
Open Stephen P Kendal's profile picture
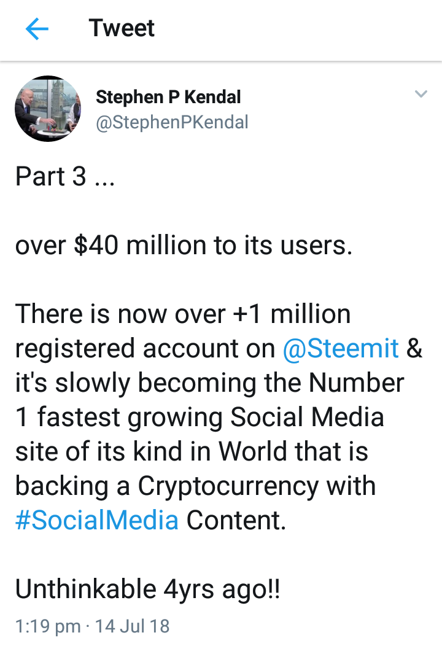[48, 109]
